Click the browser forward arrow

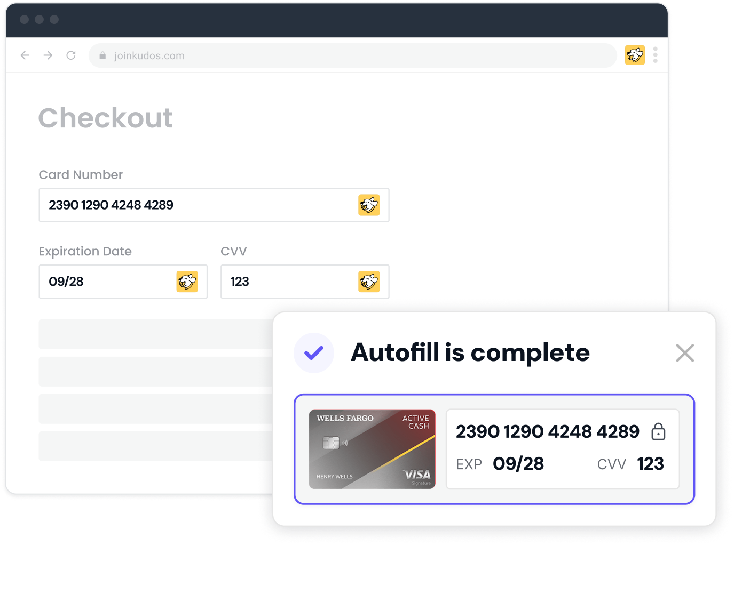click(48, 55)
